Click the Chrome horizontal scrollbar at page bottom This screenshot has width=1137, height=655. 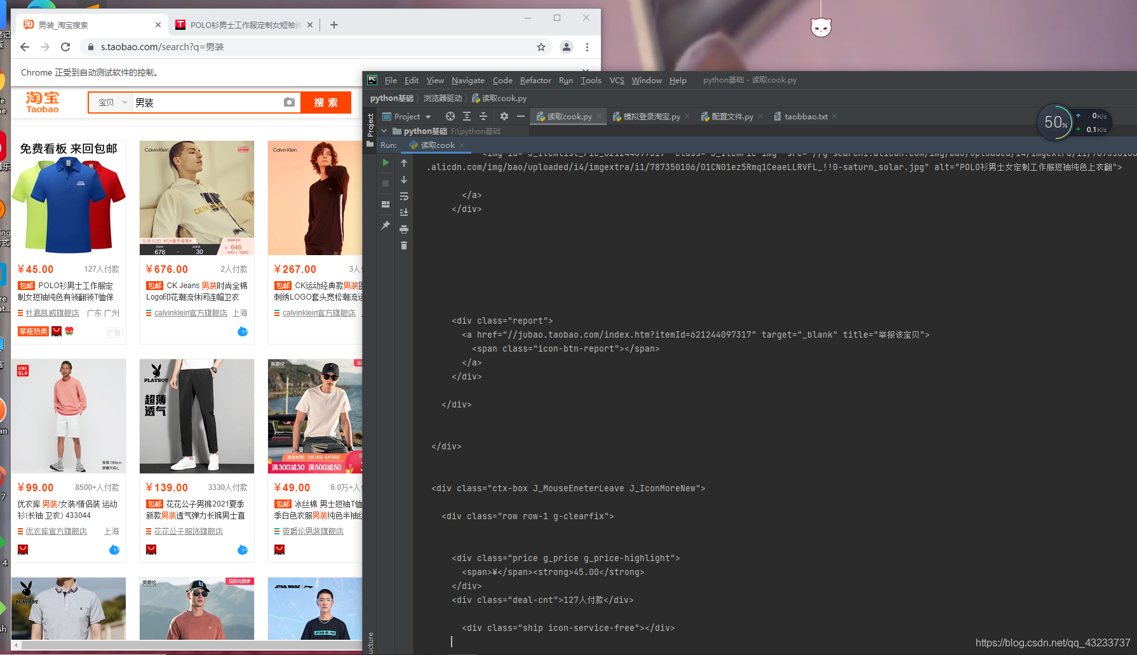(191, 645)
